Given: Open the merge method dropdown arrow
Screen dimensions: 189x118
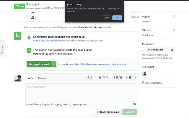Looking at the screenshot, I should (x=54, y=64).
